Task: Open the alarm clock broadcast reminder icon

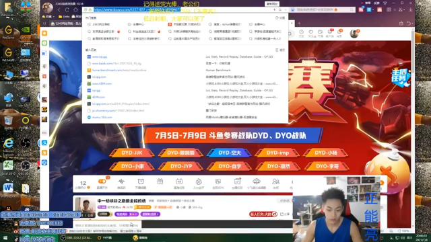Action: 141,182
